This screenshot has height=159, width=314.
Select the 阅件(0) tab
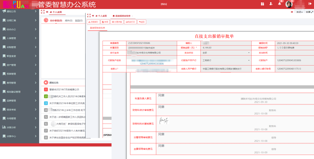[68, 21]
